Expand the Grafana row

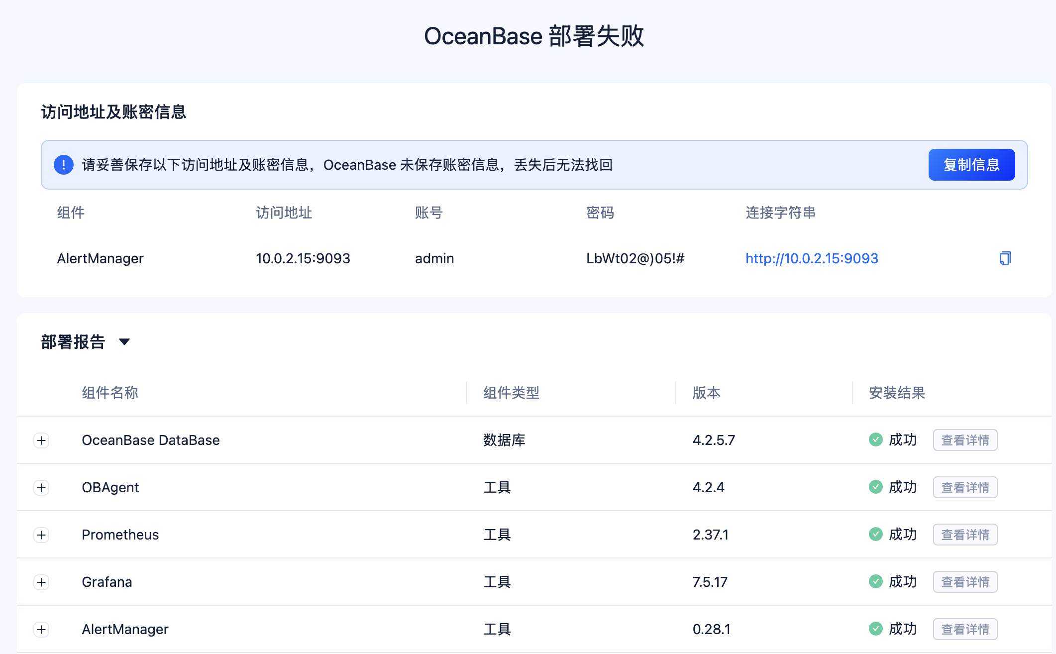(x=41, y=582)
